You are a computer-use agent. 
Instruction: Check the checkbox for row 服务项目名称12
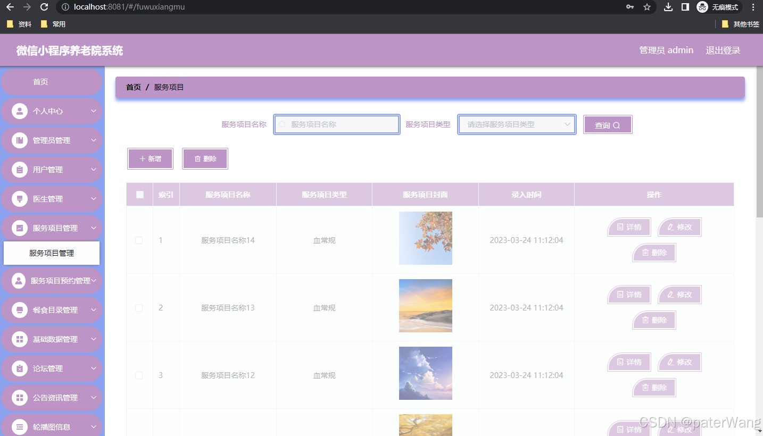139,375
